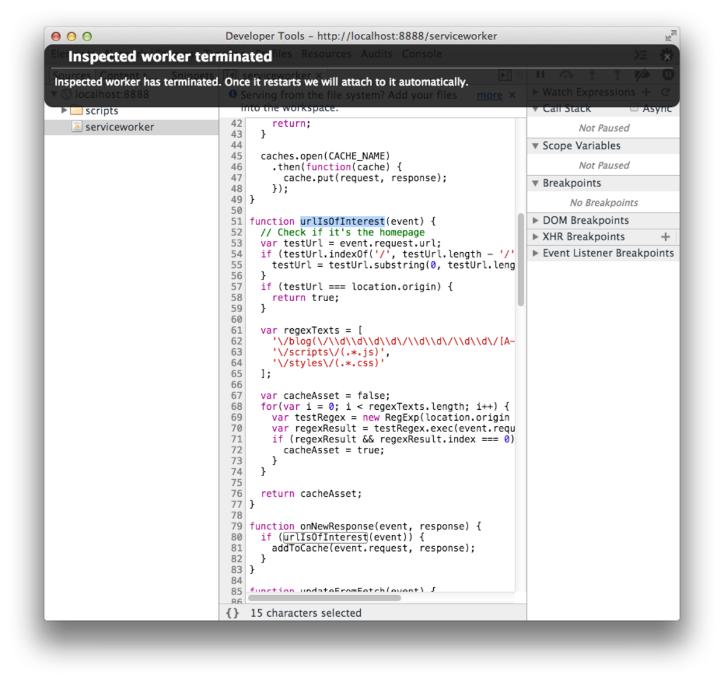
Task: Click 'cache.put(request, response);' line
Action: coord(365,178)
